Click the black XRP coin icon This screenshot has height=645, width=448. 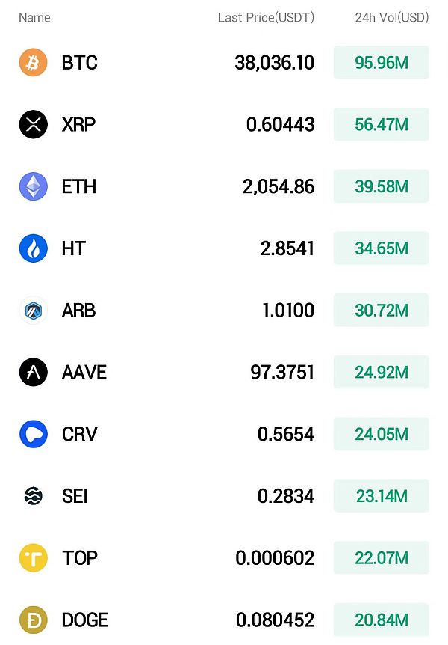pyautogui.click(x=33, y=124)
